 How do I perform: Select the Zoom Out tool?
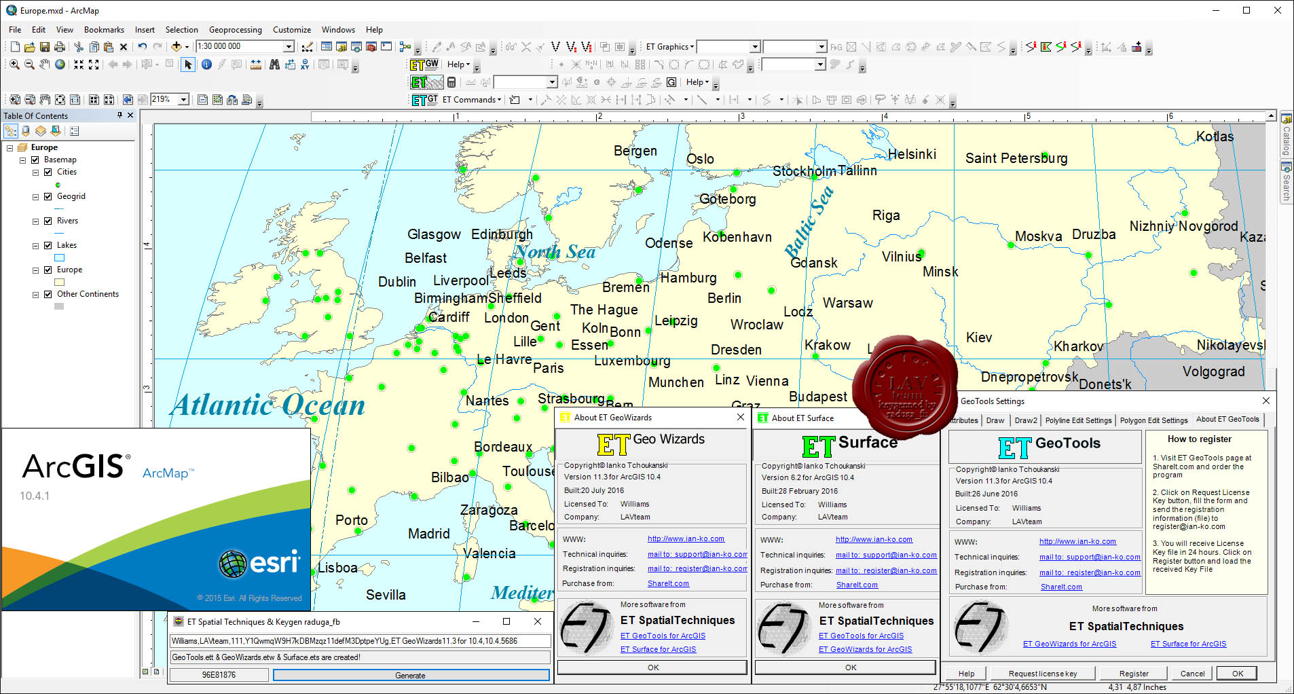(29, 65)
